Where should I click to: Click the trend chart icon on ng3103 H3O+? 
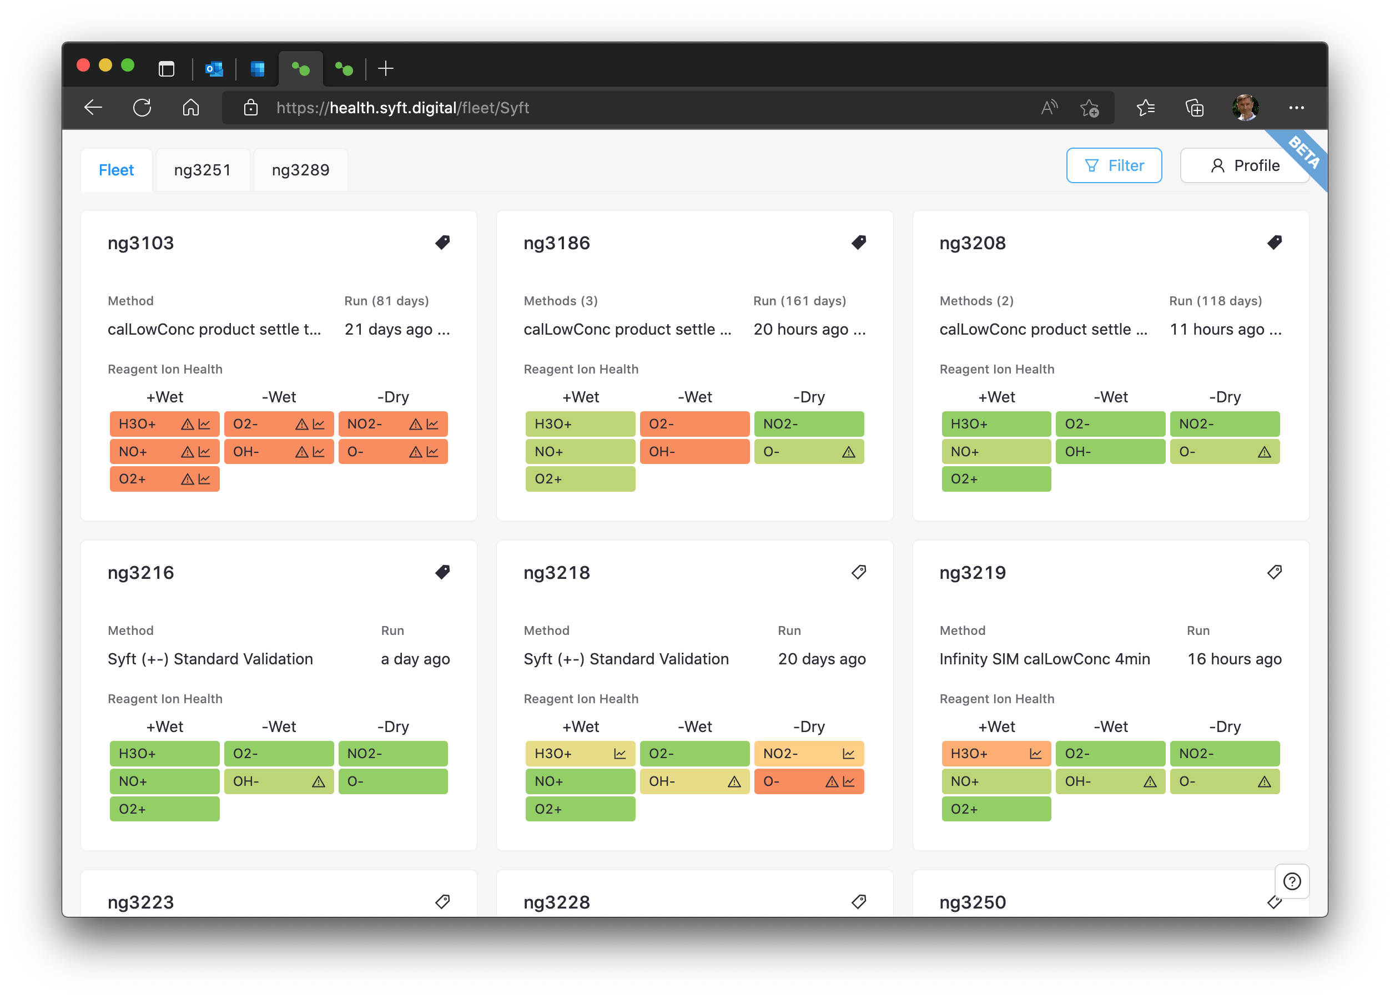tap(204, 424)
